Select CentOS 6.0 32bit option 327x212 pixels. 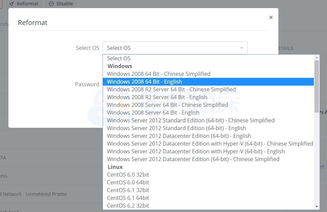pos(128,175)
